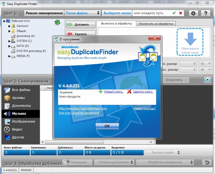Screen dimensions: 215x174
Task: Open the Обработать выбранное dropdown
Action: point(165,162)
